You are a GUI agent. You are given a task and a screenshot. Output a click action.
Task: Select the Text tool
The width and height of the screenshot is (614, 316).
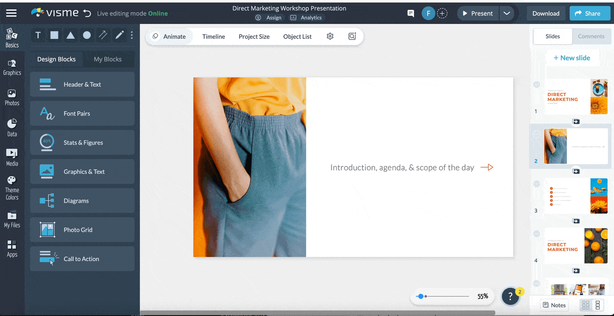coord(38,35)
